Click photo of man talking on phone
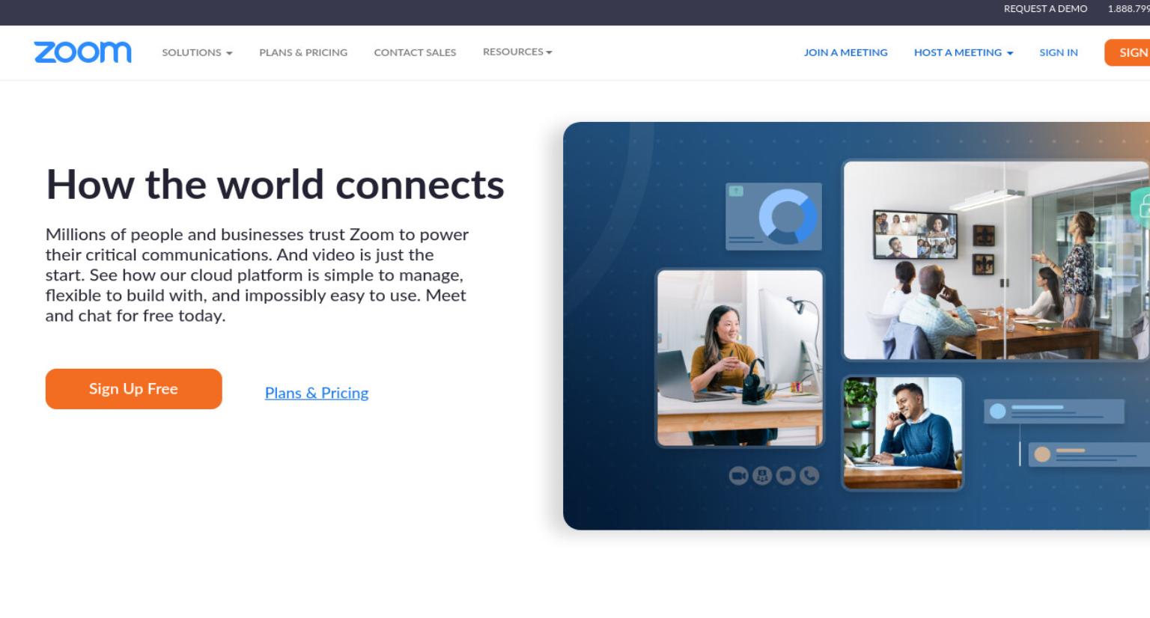This screenshot has width=1150, height=618. point(902,433)
